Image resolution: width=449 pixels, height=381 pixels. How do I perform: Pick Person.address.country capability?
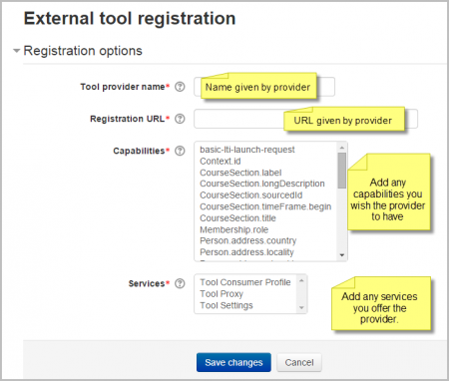[248, 240]
